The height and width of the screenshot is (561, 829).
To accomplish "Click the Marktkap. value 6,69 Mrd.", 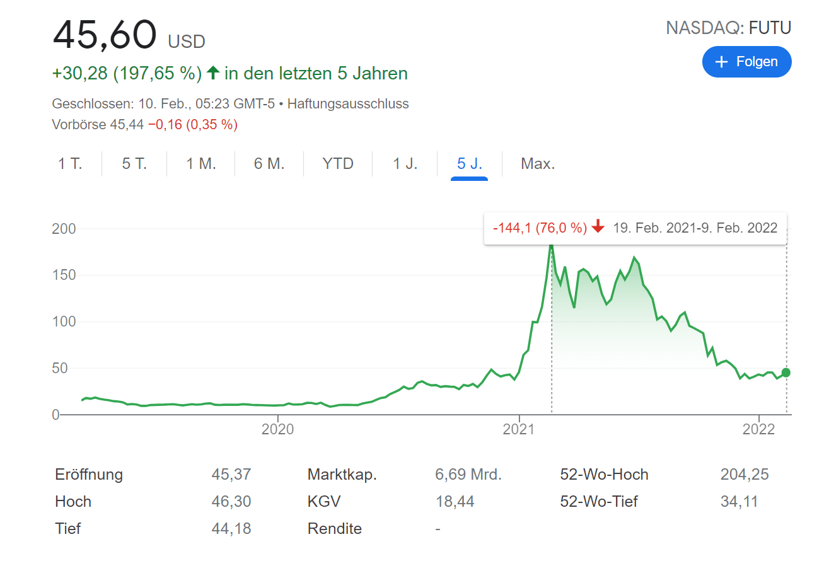I will [x=468, y=475].
